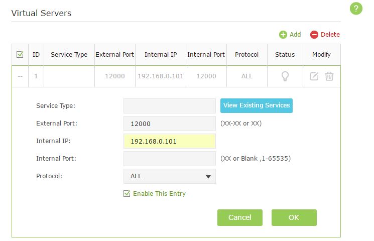
Task: Delete entry 1 with the trash icon
Action: tap(329, 76)
